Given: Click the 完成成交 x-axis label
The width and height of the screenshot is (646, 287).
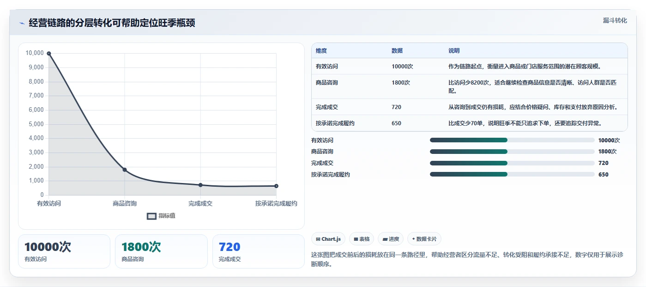Looking at the screenshot, I should 200,203.
